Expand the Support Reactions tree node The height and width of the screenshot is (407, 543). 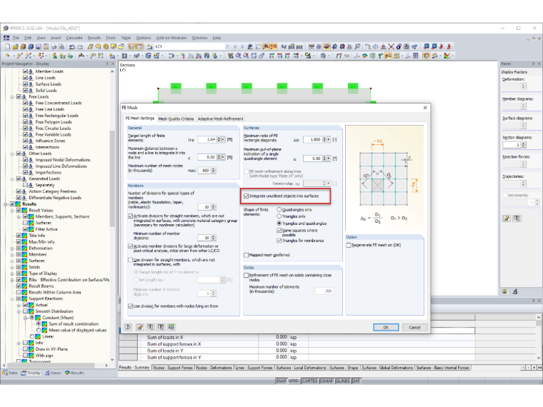point(12,298)
